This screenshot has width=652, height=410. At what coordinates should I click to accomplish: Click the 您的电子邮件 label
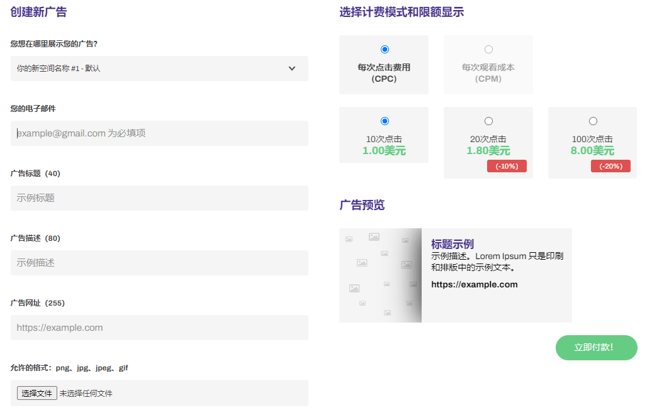click(x=33, y=109)
